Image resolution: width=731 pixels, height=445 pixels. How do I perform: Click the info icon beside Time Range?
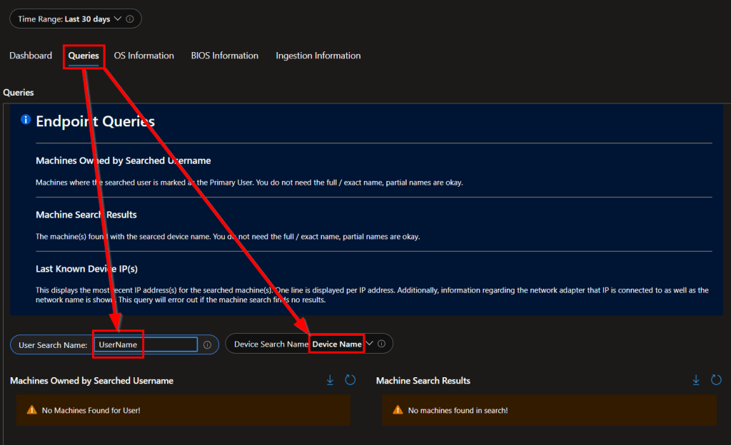[130, 19]
